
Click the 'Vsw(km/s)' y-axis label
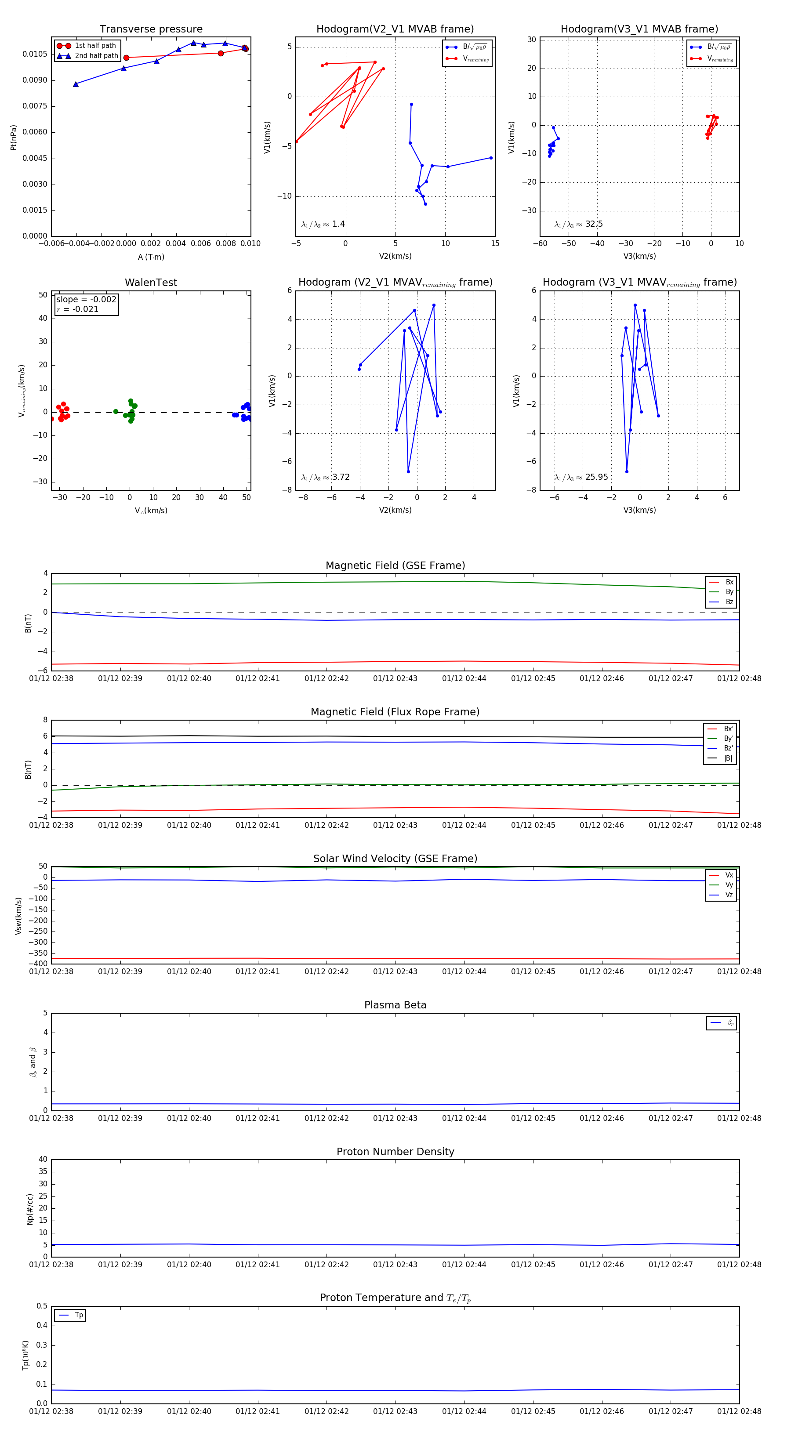[18, 916]
